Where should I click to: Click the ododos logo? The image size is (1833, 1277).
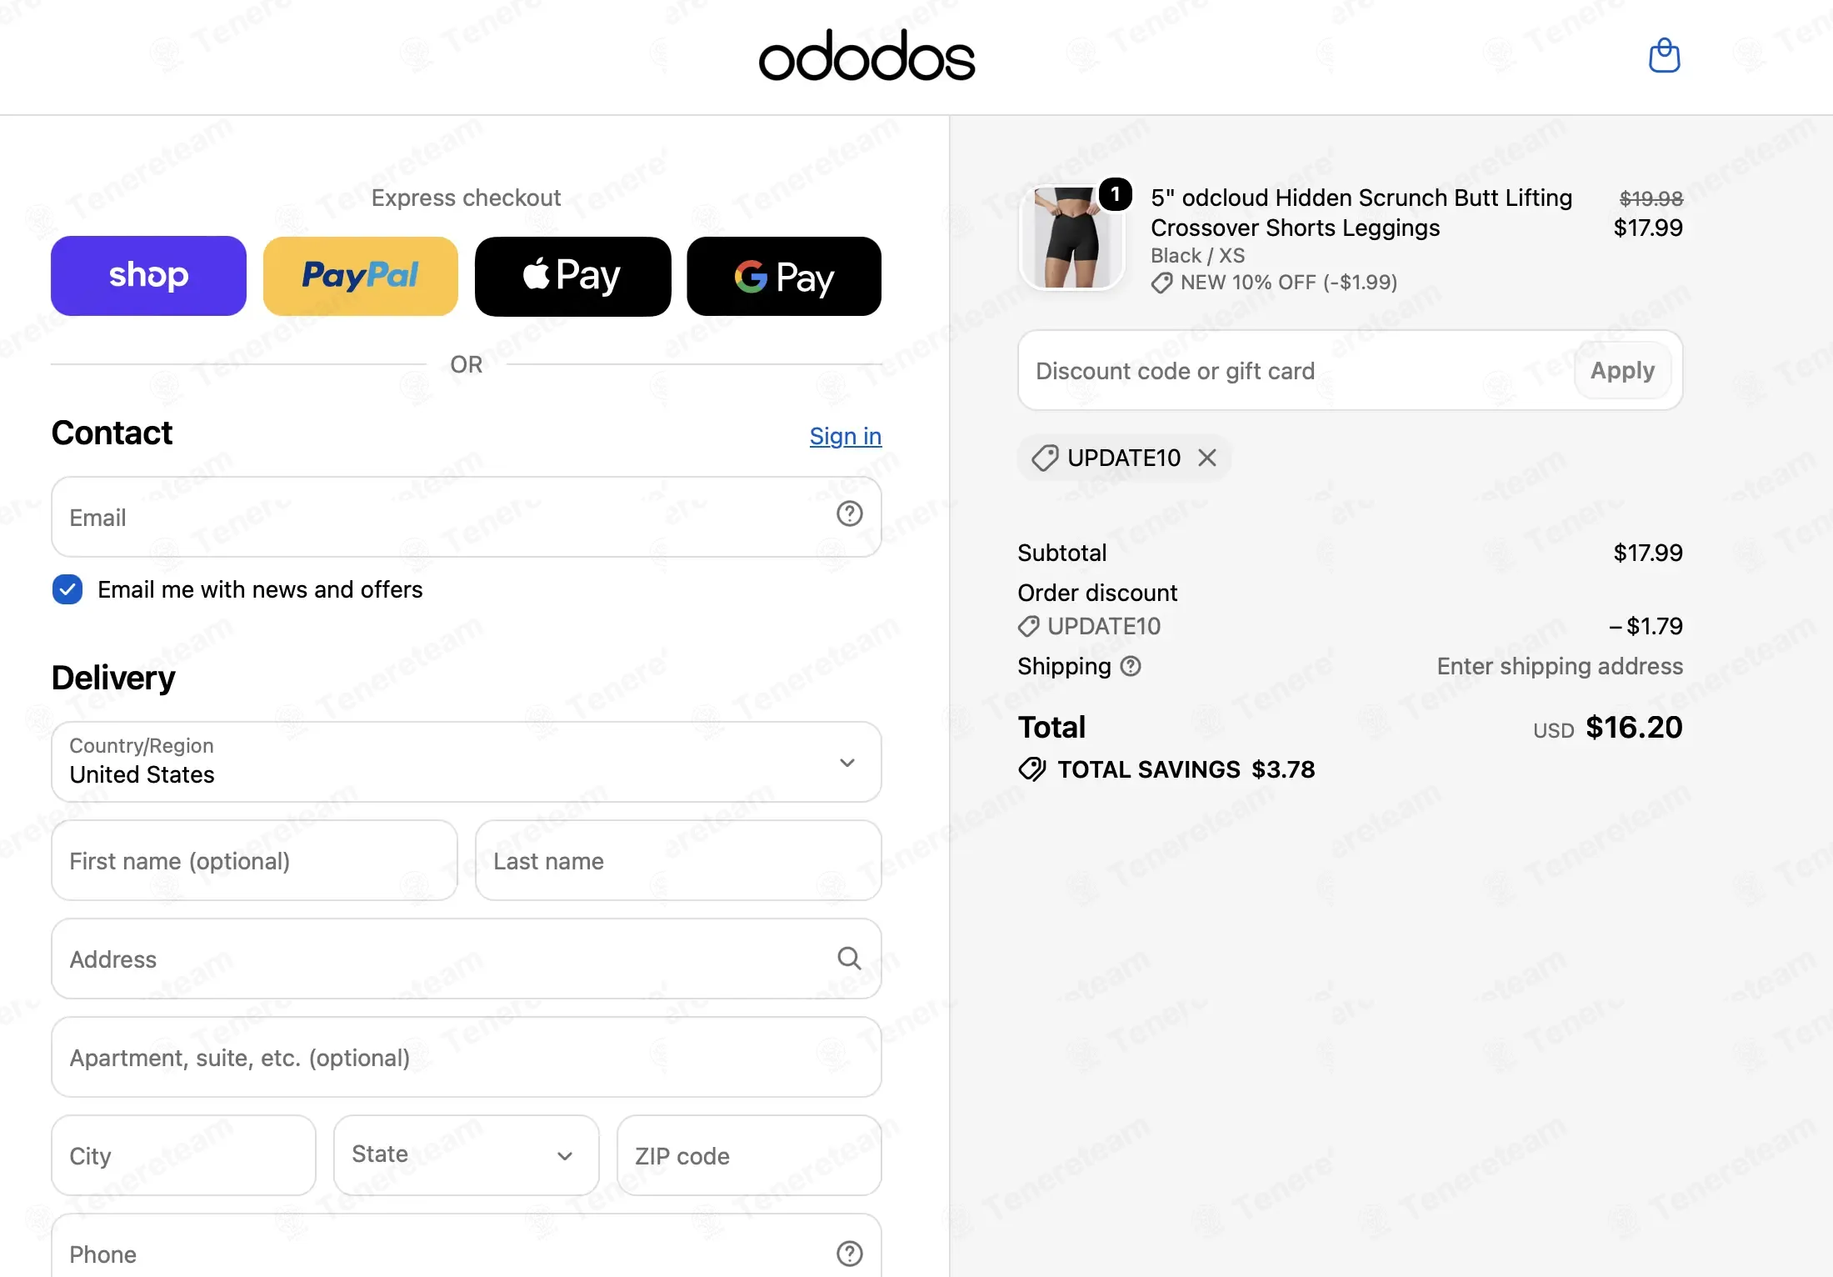(x=867, y=56)
